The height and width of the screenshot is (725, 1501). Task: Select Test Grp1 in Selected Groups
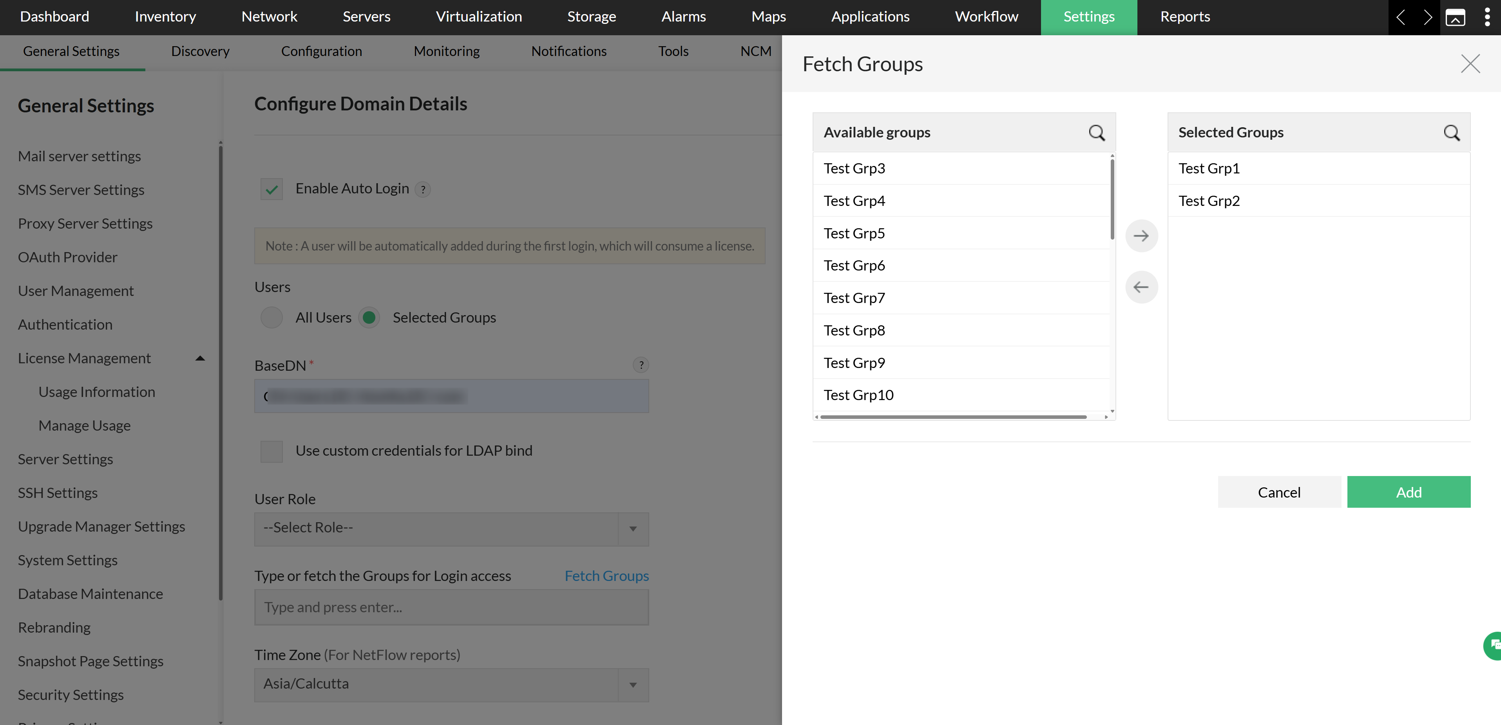(x=1319, y=168)
